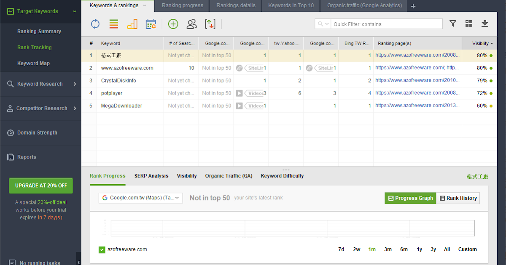506x265 pixels.
Task: Click the download export icon
Action: (485, 24)
